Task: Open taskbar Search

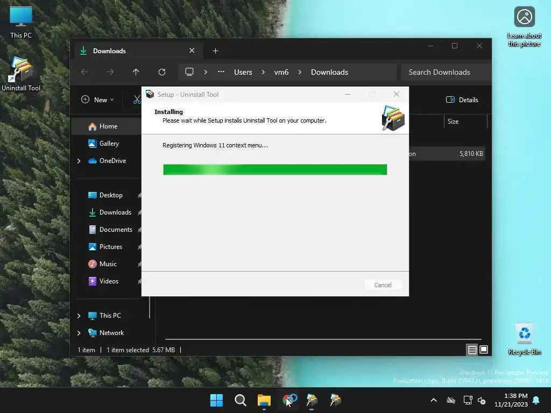Action: pos(241,400)
